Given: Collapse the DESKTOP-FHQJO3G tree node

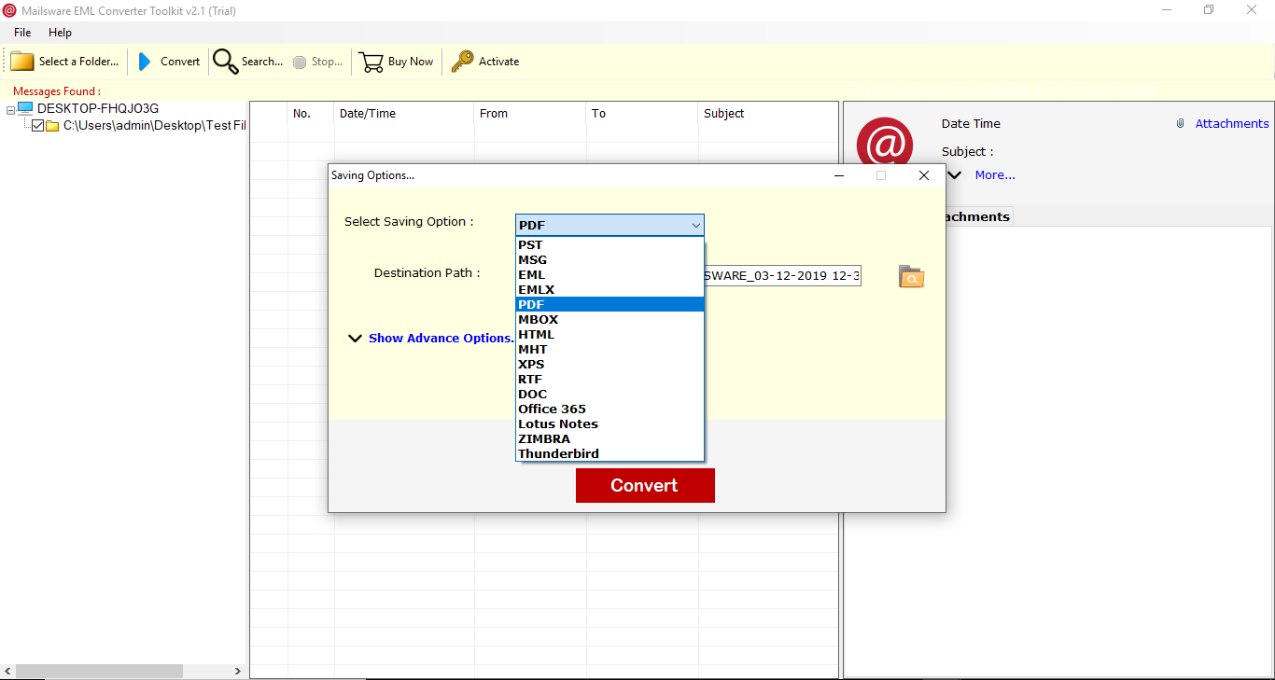Looking at the screenshot, I should coord(10,110).
